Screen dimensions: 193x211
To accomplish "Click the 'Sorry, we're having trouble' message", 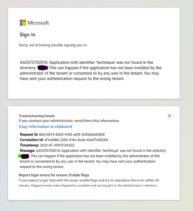I will coord(53,45).
